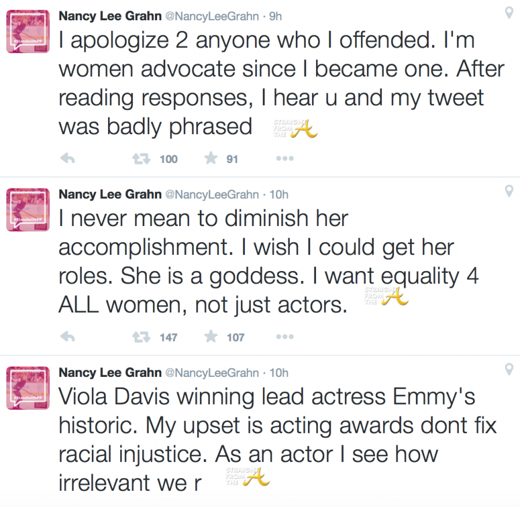Open more options on equality tweet

pos(284,337)
